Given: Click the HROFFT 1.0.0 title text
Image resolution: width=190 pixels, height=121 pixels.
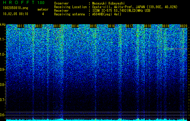Looking at the screenshot, I should point(24,2).
